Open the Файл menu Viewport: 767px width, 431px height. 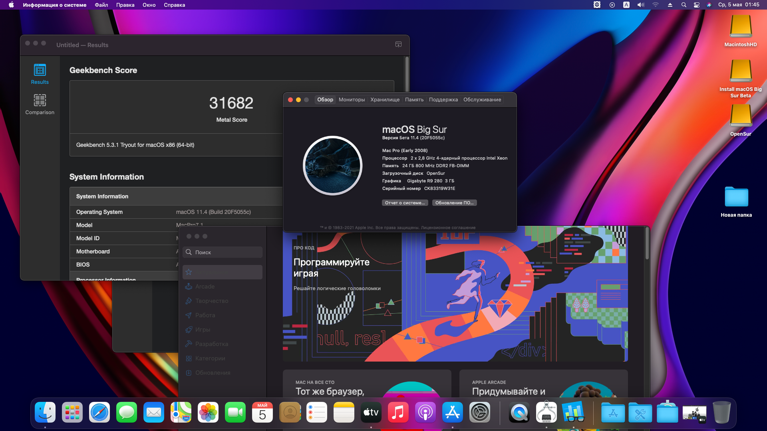pos(101,5)
